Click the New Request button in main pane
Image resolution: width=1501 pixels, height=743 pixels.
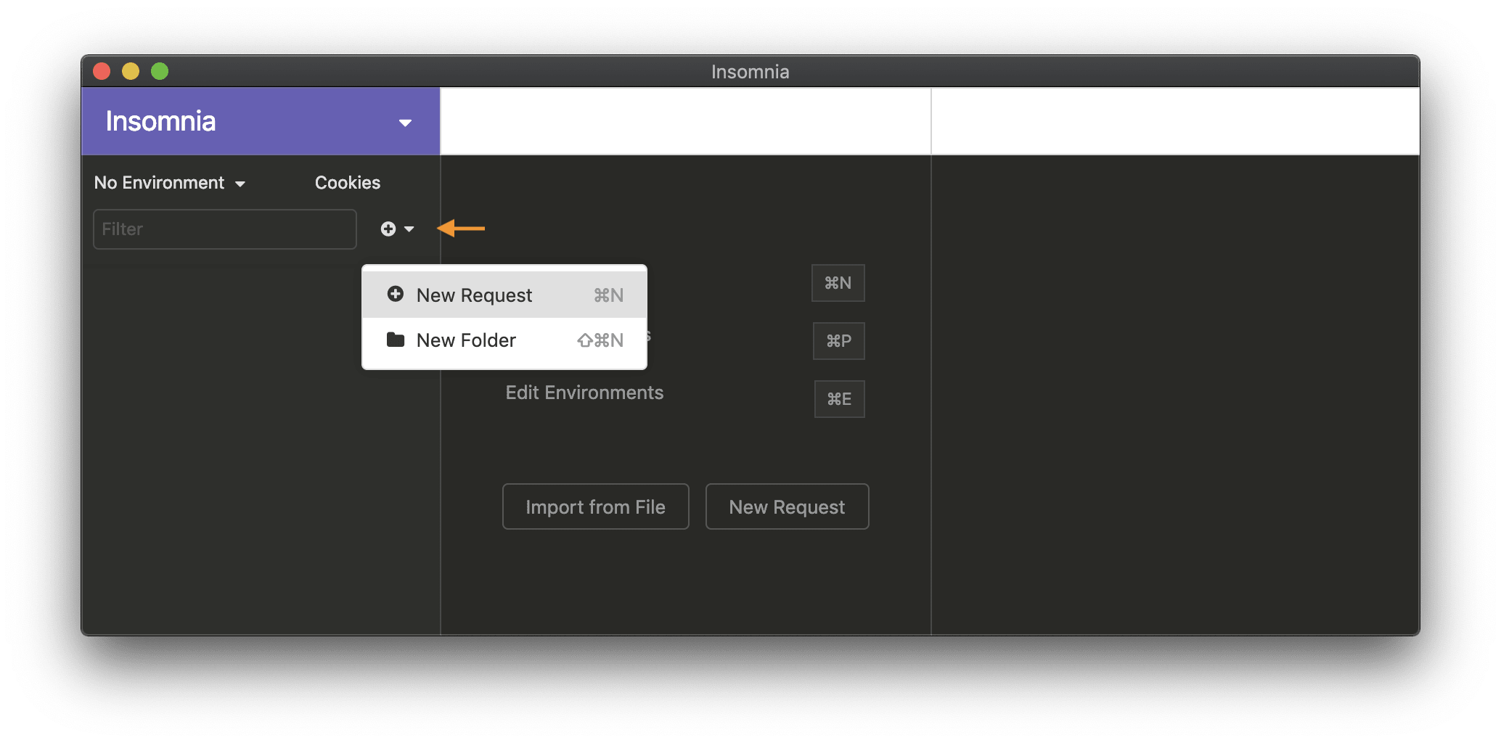pos(787,506)
